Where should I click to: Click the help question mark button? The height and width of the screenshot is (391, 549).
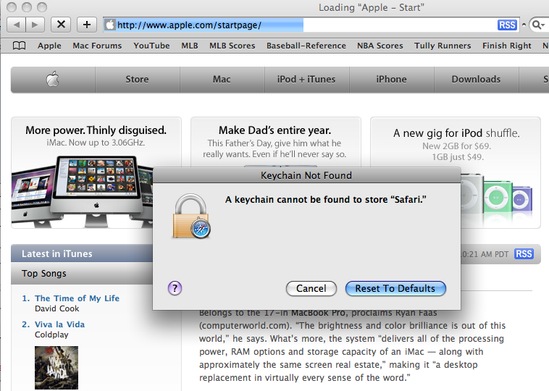pyautogui.click(x=175, y=288)
